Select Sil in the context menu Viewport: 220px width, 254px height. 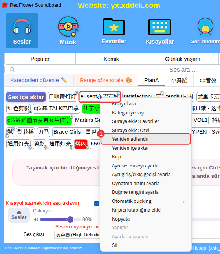115,245
